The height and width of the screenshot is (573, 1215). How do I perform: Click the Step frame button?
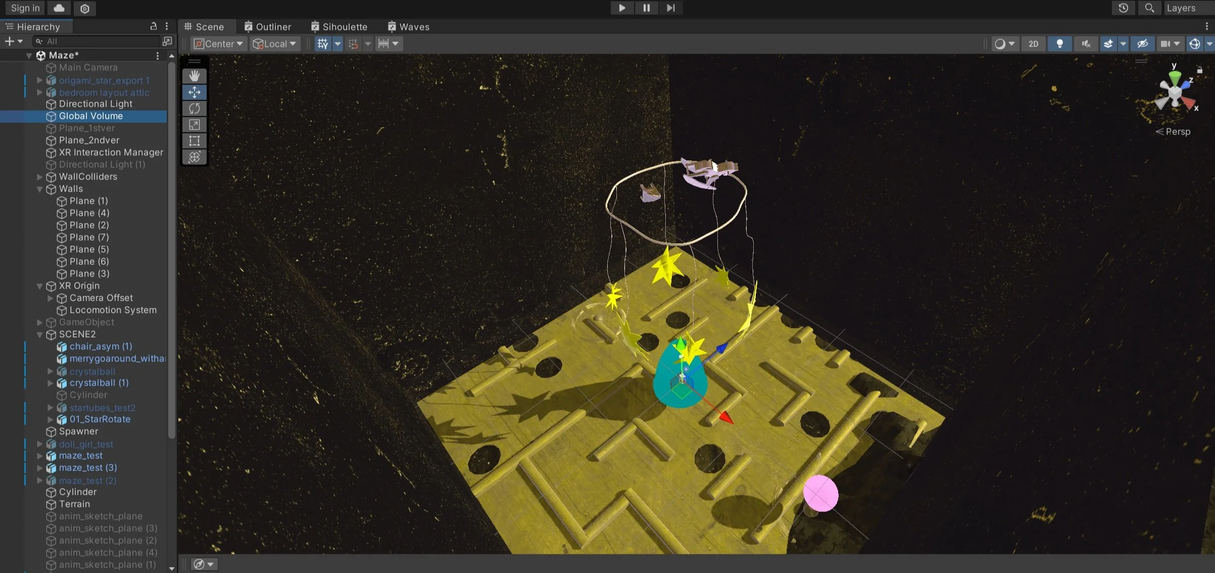point(670,8)
